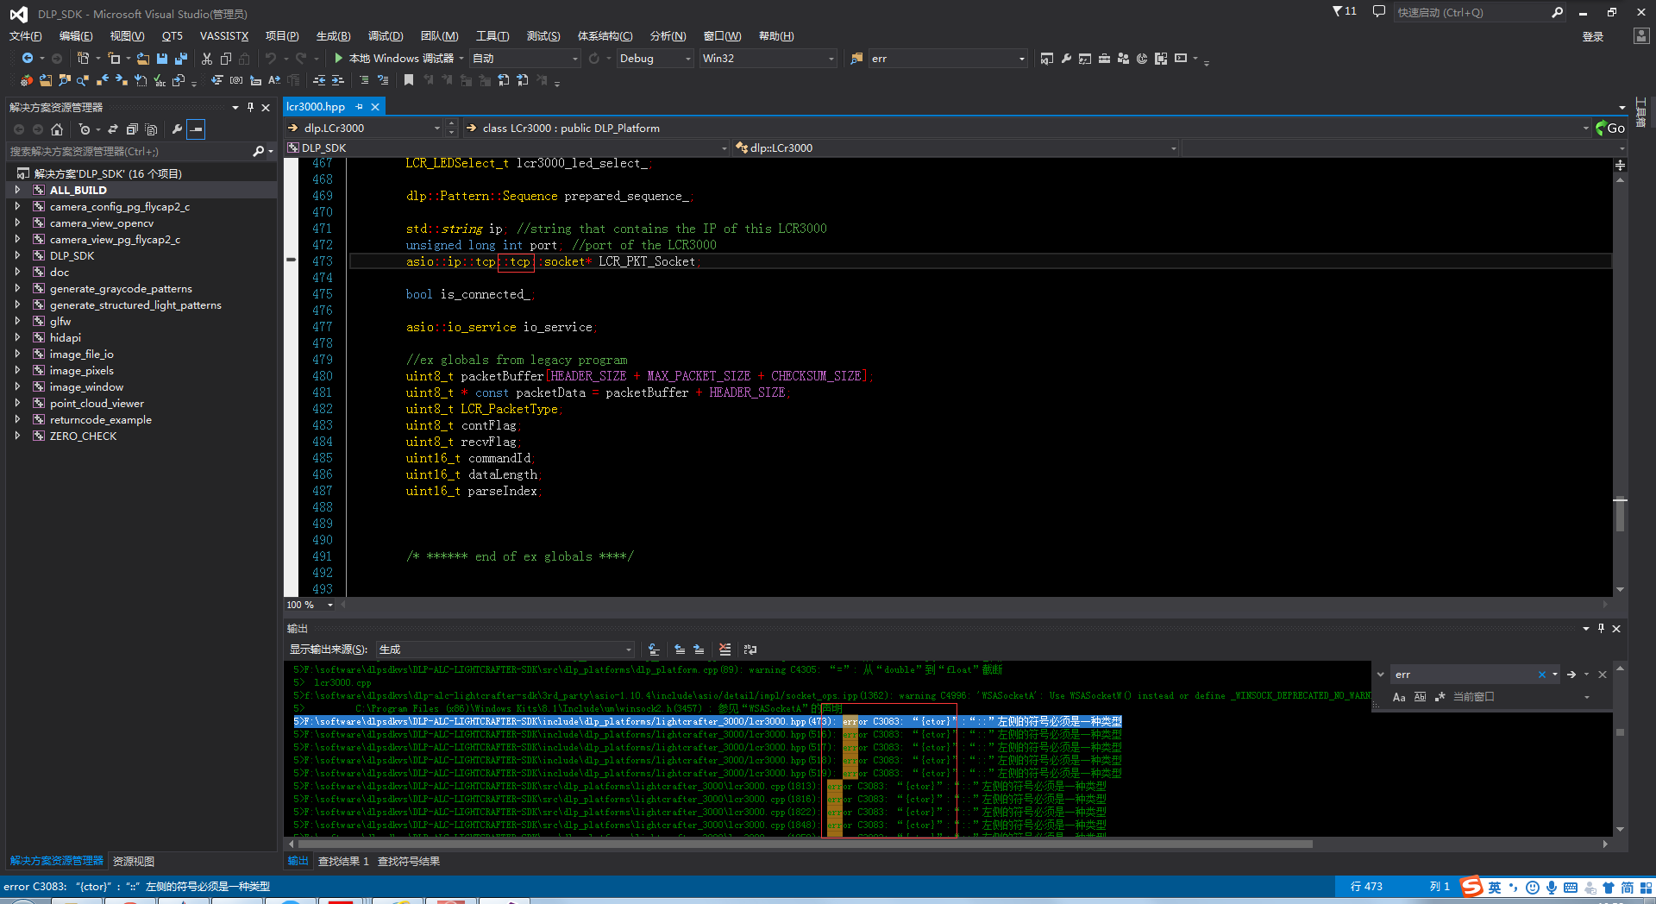The width and height of the screenshot is (1656, 904).
Task: Open the 生成(B) Build menu
Action: [333, 36]
